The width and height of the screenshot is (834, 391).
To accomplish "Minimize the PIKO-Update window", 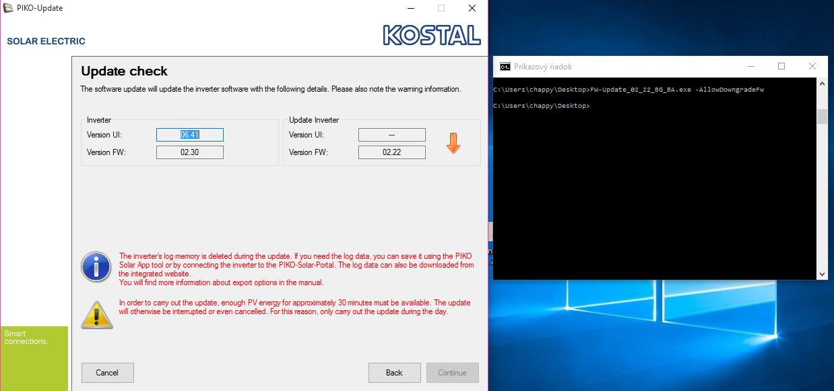I will pos(410,8).
